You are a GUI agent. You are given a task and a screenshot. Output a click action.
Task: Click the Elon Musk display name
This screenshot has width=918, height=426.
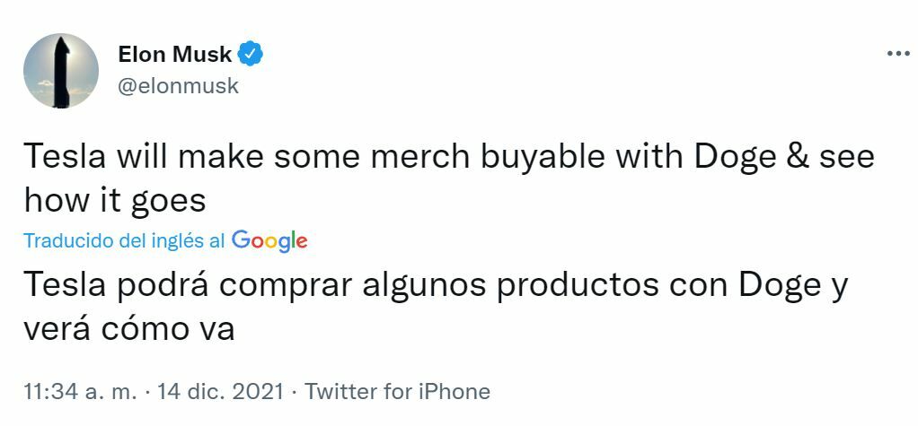tap(174, 54)
